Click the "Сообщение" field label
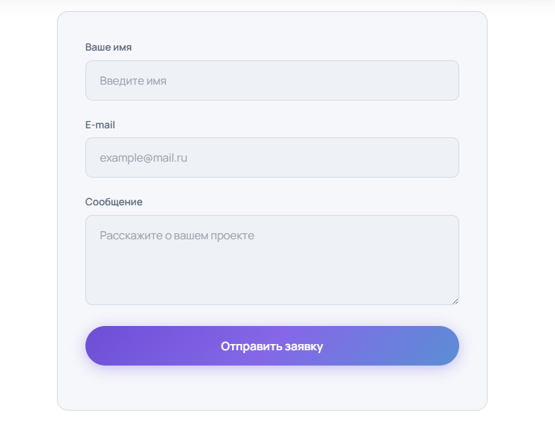 pyautogui.click(x=114, y=202)
